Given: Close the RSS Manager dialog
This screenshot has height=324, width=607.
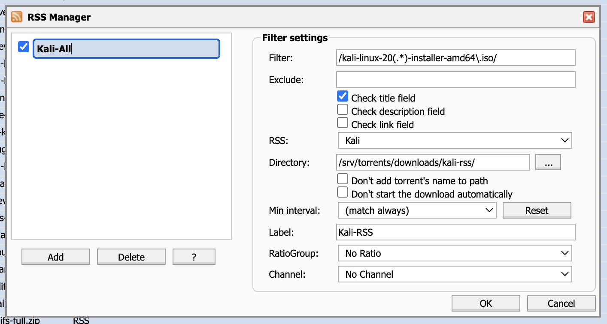Looking at the screenshot, I should point(589,17).
